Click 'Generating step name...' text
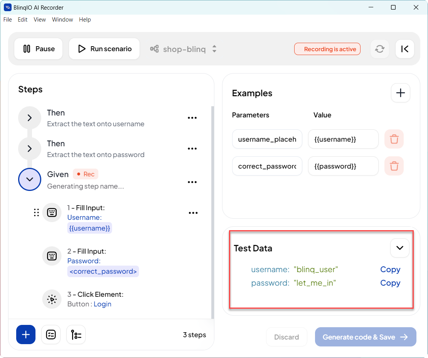Viewport: 428px width, 358px height. click(86, 186)
